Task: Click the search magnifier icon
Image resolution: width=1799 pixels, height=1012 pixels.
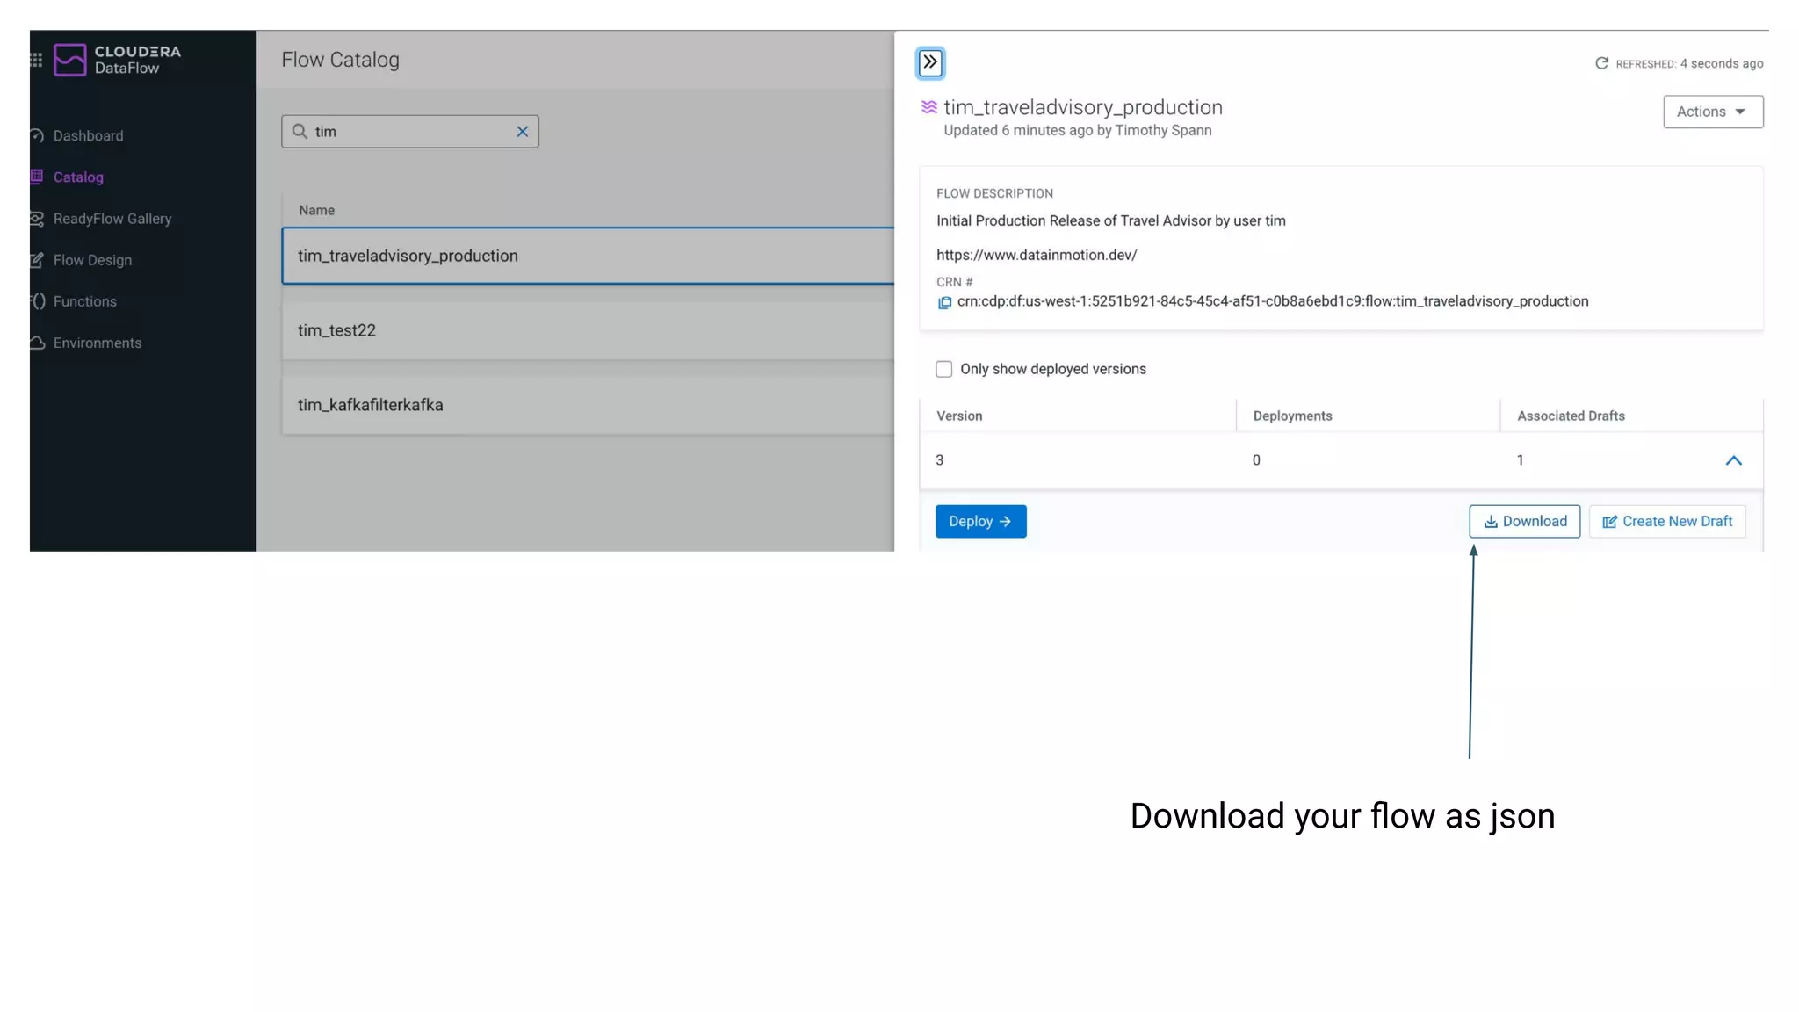Action: 300,131
